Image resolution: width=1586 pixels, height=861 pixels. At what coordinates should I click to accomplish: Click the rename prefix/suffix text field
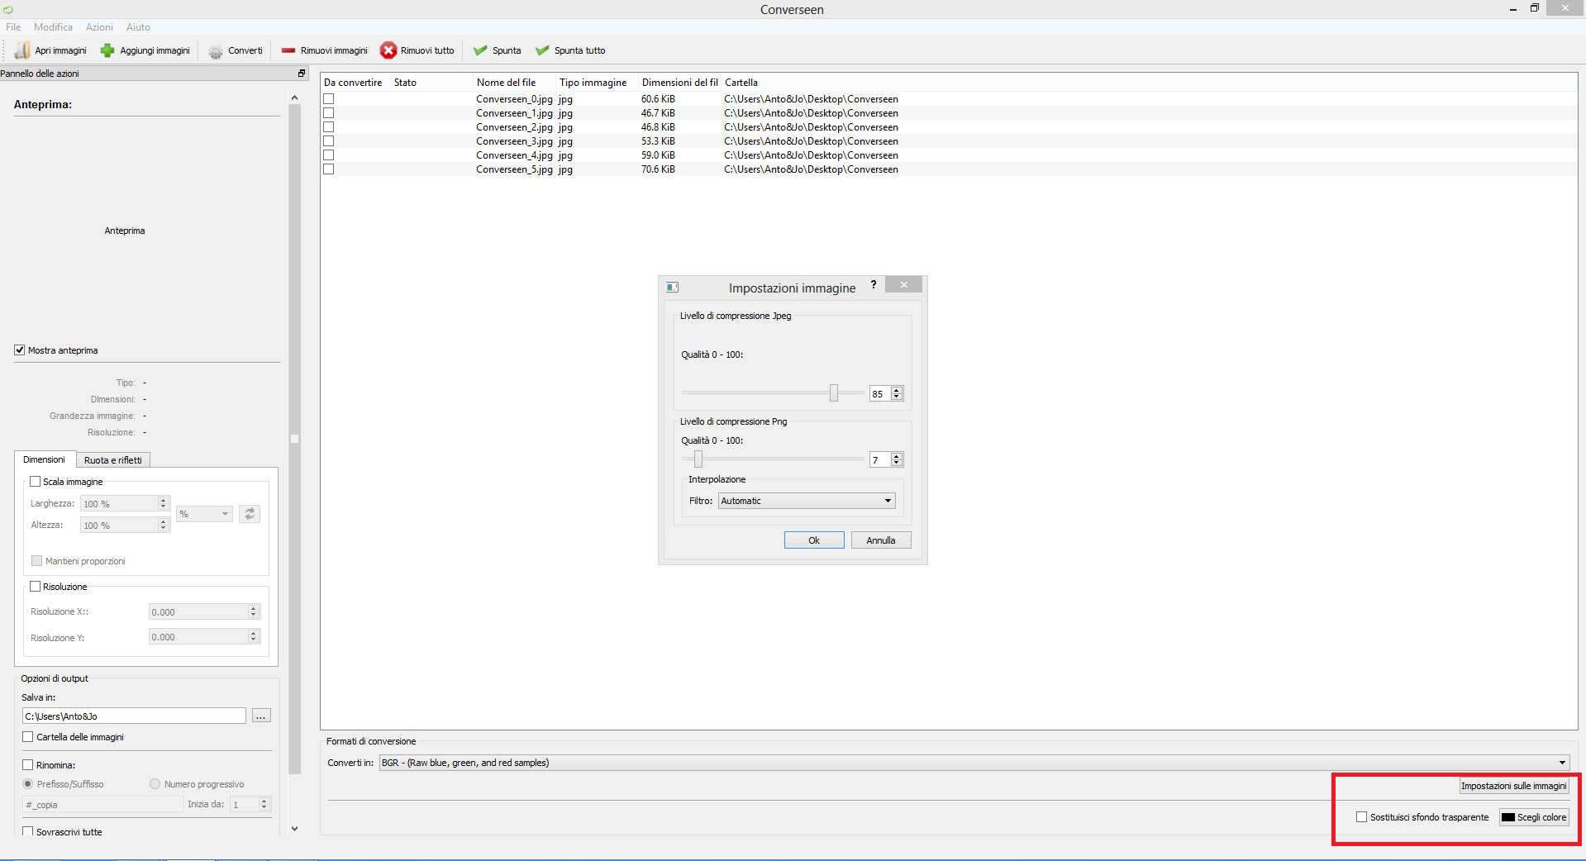coord(102,804)
